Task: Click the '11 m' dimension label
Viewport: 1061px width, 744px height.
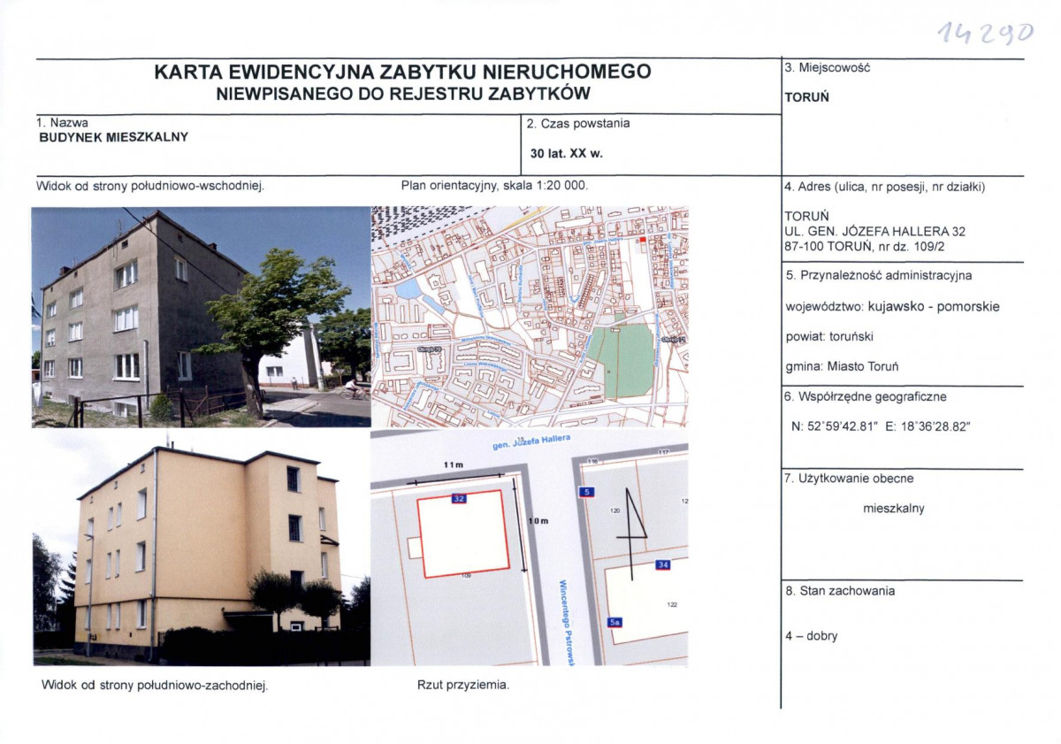Action: [x=454, y=464]
